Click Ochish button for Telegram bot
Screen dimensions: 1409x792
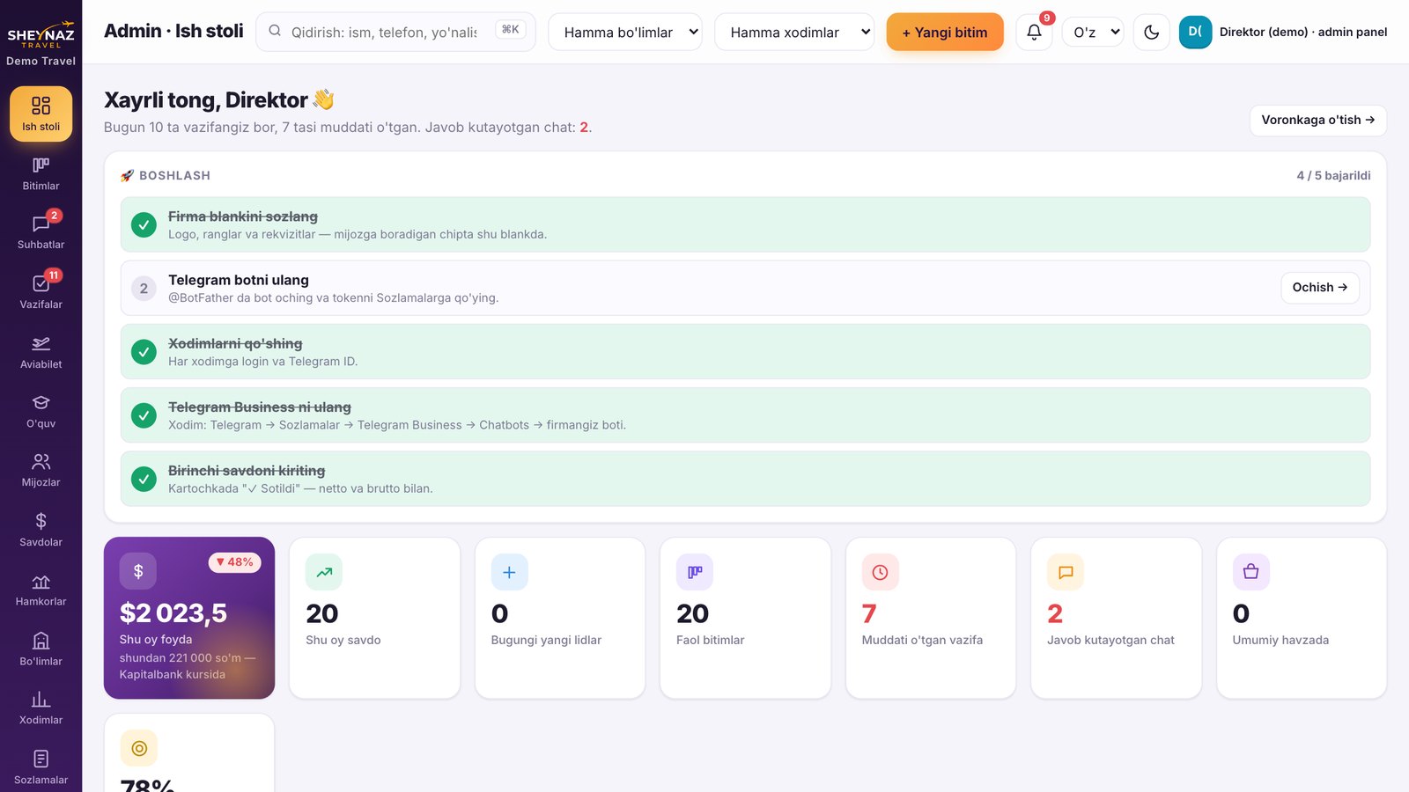coord(1319,288)
